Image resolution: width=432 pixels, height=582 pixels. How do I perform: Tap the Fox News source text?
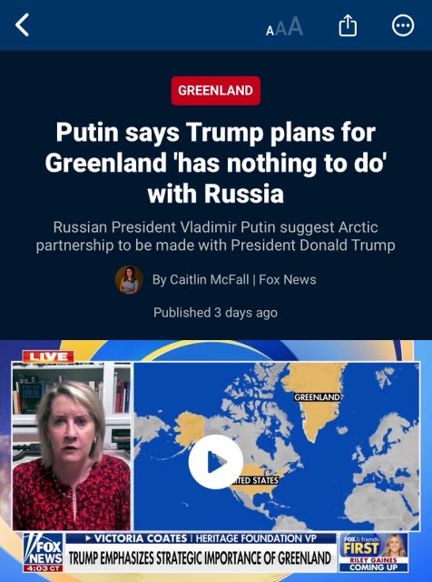288,279
